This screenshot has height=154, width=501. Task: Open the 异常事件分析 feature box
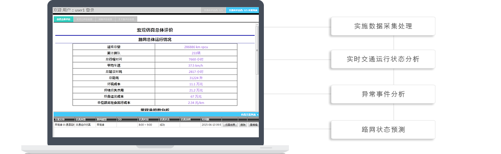pos(383,94)
